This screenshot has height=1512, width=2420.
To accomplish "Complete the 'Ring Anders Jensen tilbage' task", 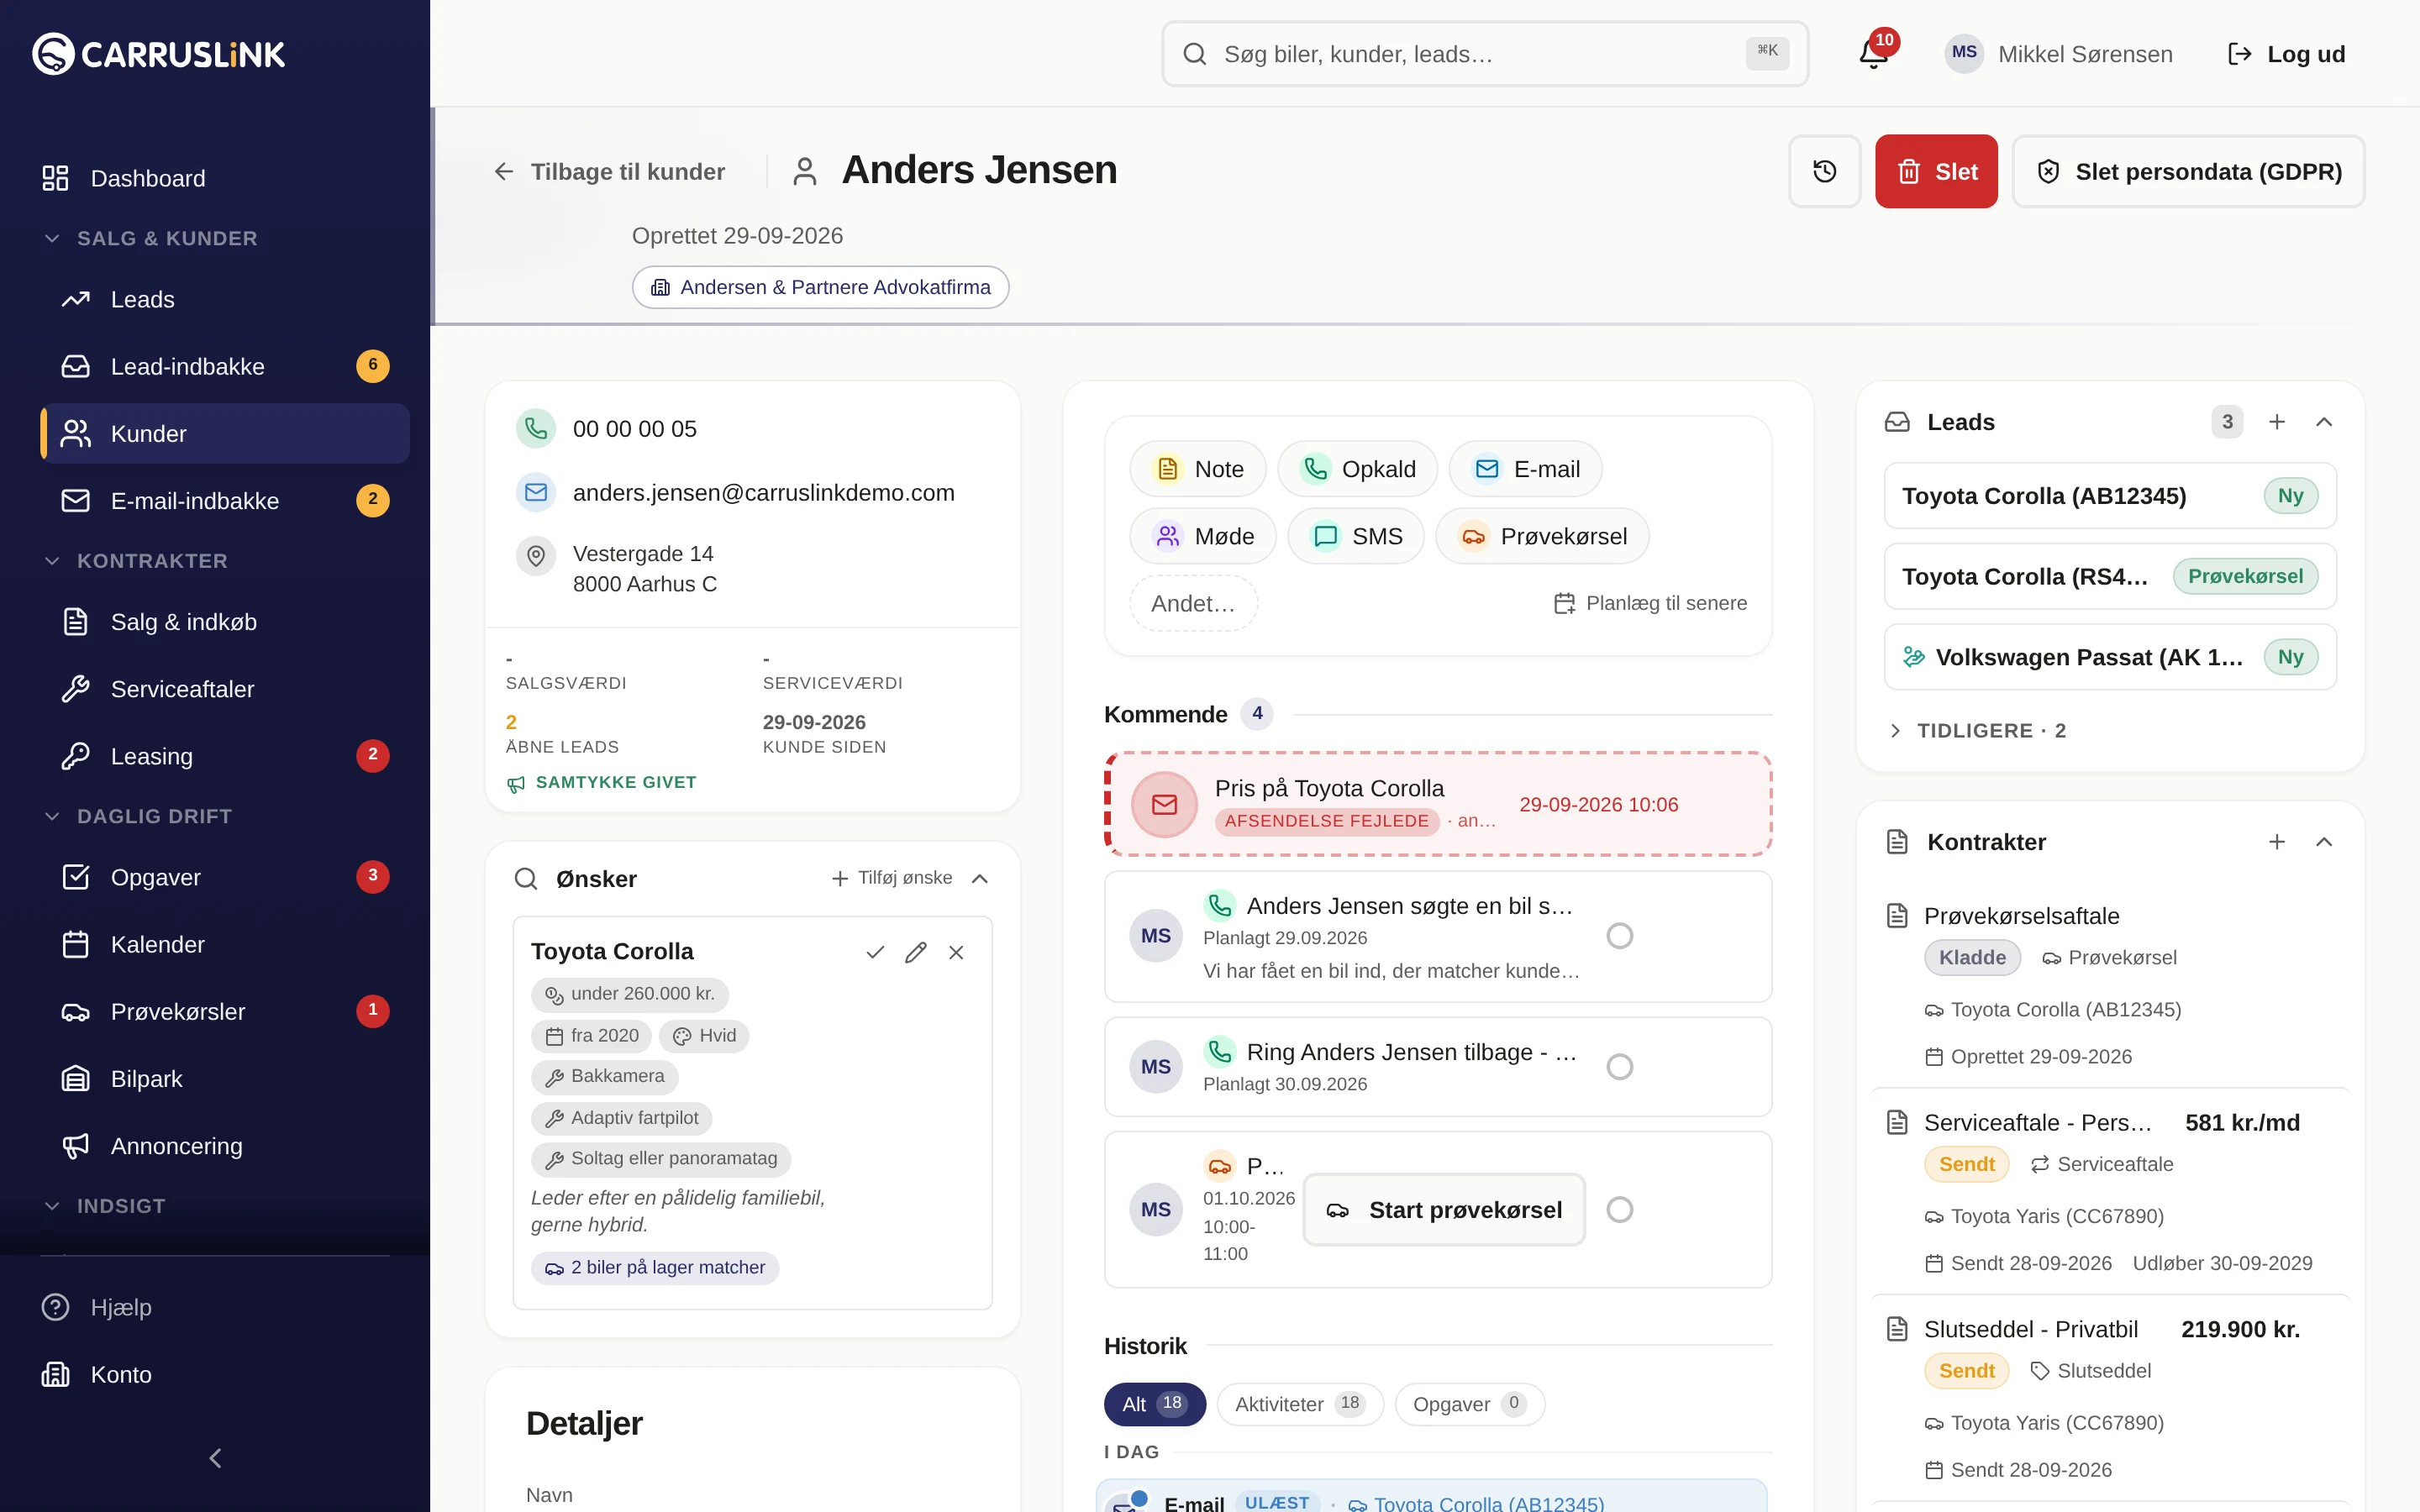I will point(1620,1067).
